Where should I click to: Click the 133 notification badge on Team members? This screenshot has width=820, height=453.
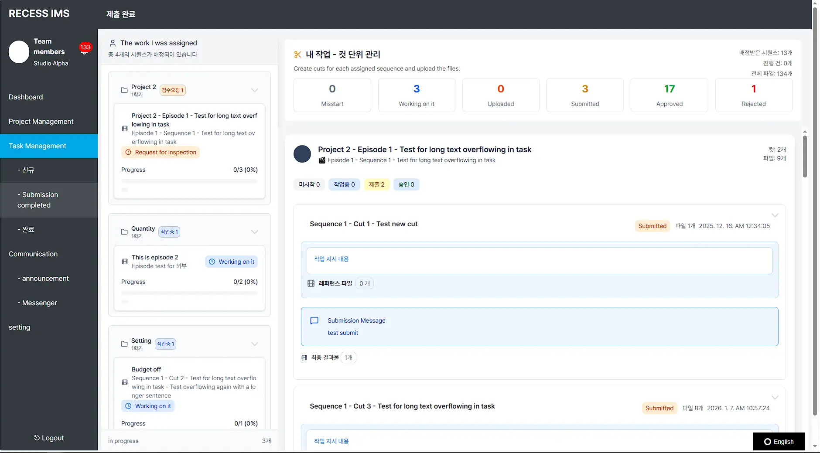click(85, 47)
